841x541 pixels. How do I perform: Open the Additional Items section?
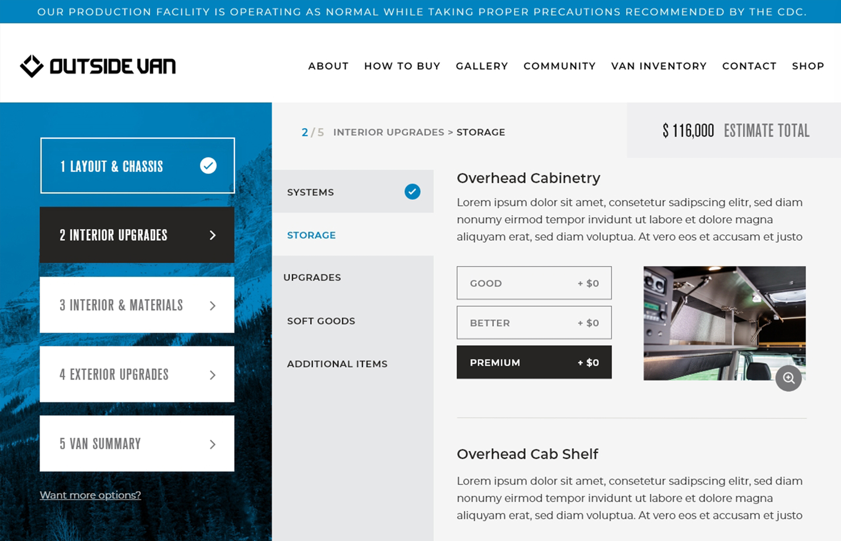coord(337,364)
